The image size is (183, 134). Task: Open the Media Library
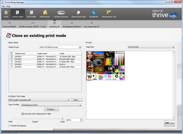pos(45,14)
